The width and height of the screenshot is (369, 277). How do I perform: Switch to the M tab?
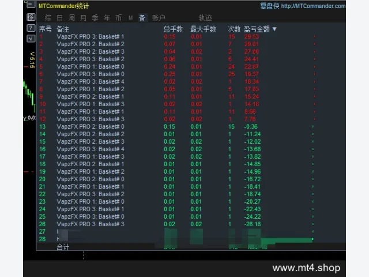pyautogui.click(x=131, y=18)
